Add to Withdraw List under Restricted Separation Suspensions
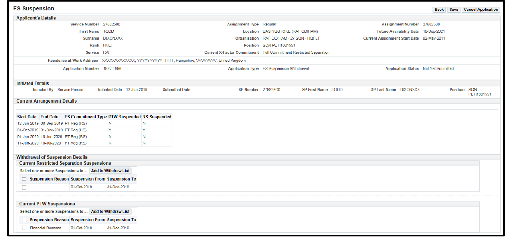This screenshot has height=238, width=506. tap(110, 171)
